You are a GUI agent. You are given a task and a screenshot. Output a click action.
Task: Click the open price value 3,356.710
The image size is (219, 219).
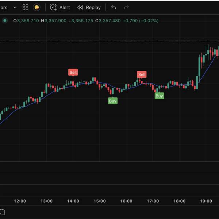[28, 21]
